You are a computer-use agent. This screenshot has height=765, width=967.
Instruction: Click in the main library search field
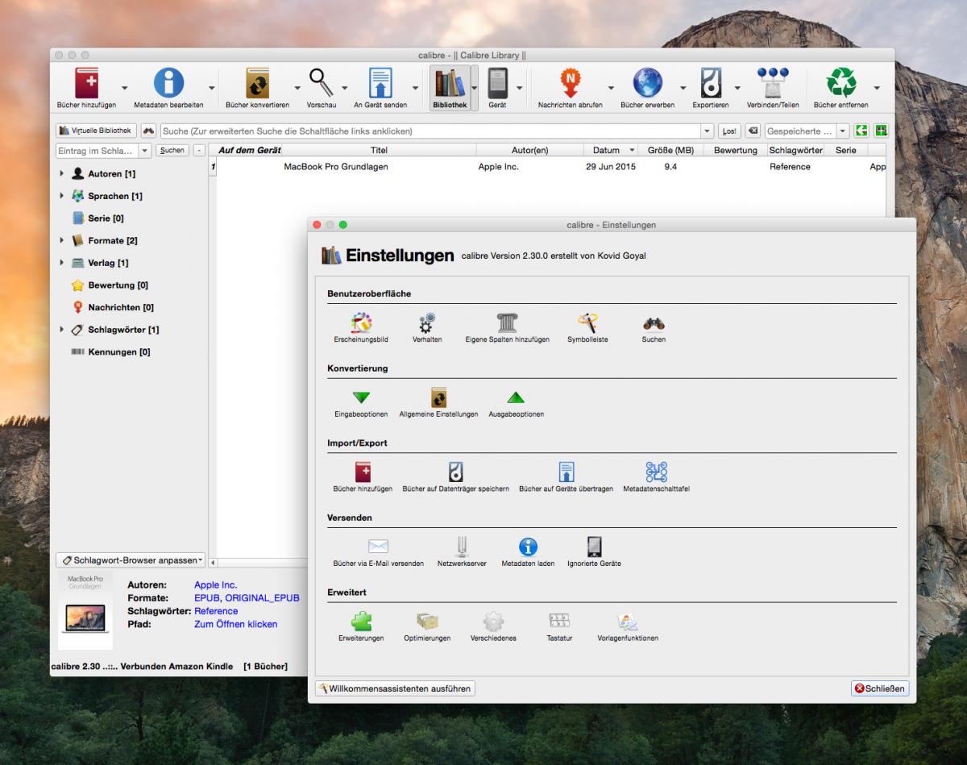point(430,131)
